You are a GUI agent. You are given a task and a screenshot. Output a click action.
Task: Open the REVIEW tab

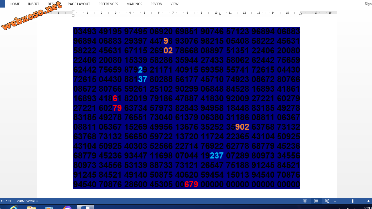pyautogui.click(x=156, y=4)
